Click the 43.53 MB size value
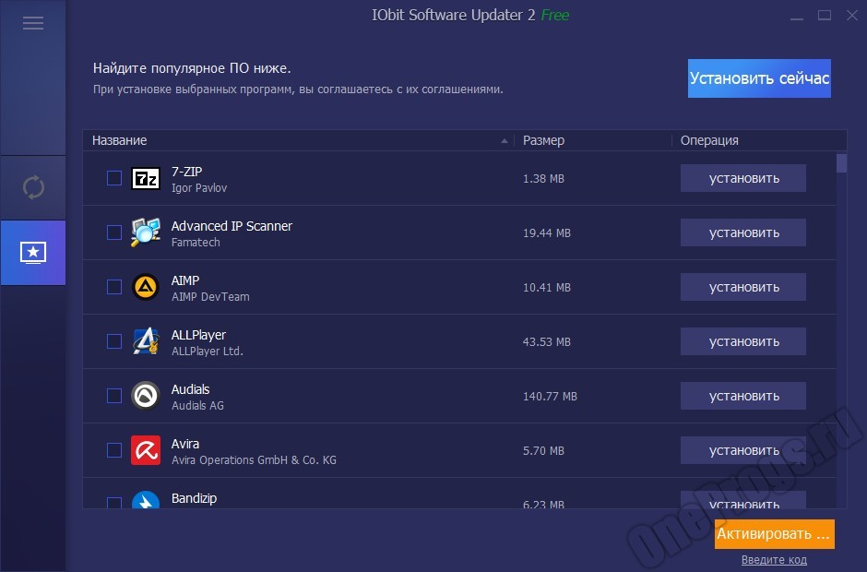867x572 pixels. [547, 342]
